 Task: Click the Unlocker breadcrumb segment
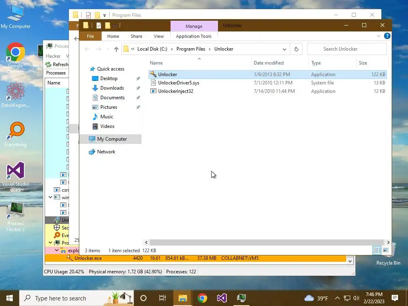click(224, 49)
